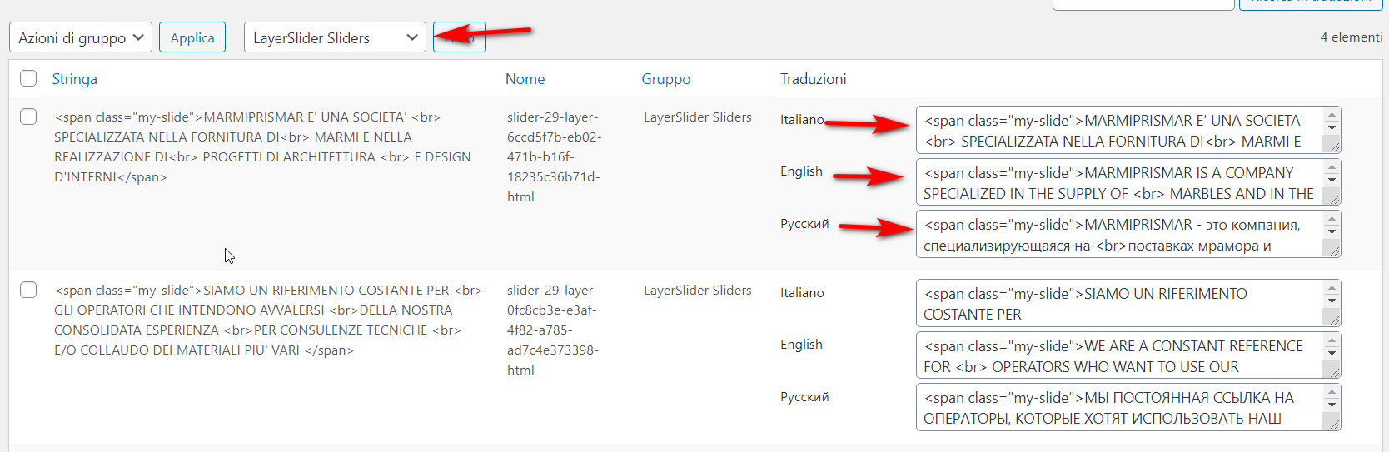Click the English label in SIAMO UN RIFERIMENTO row
Screen dimensions: 1389x452
pos(801,345)
